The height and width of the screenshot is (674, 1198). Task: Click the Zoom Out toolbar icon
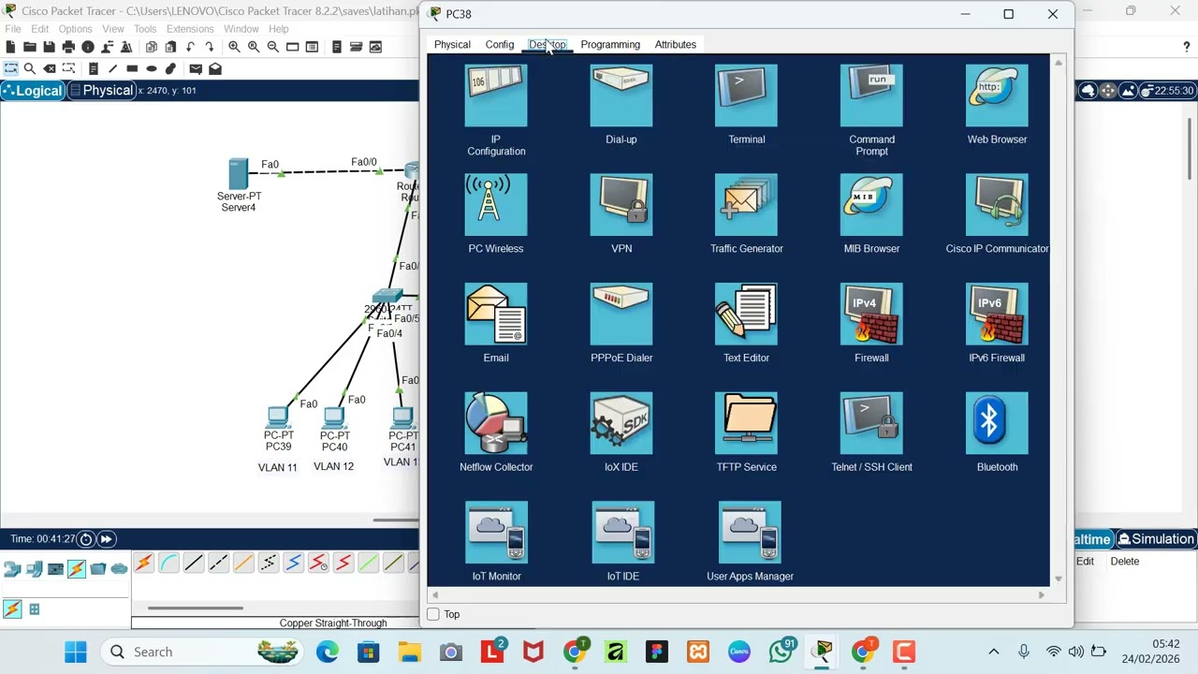(x=273, y=47)
